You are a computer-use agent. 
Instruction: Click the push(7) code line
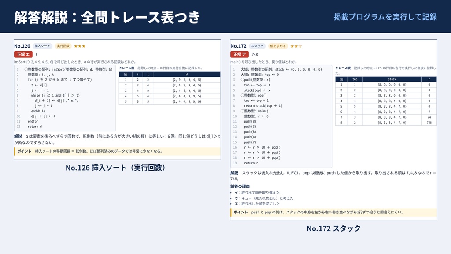pyautogui.click(x=250, y=142)
